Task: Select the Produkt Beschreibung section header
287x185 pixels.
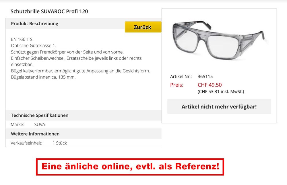Action: 35,24
